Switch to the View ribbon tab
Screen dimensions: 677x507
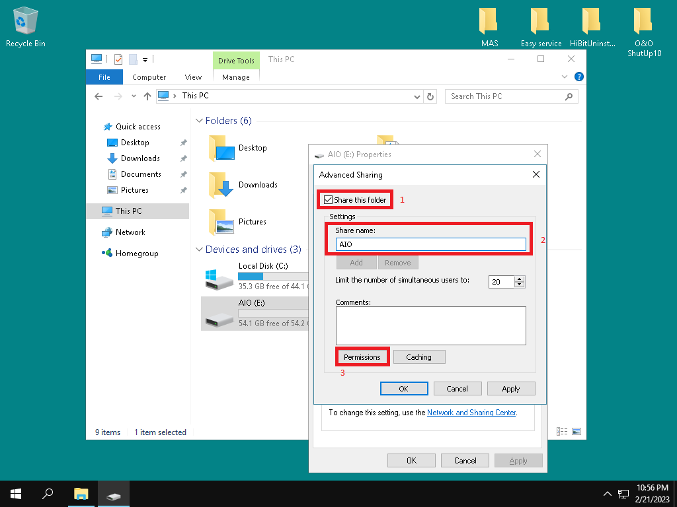tap(193, 77)
